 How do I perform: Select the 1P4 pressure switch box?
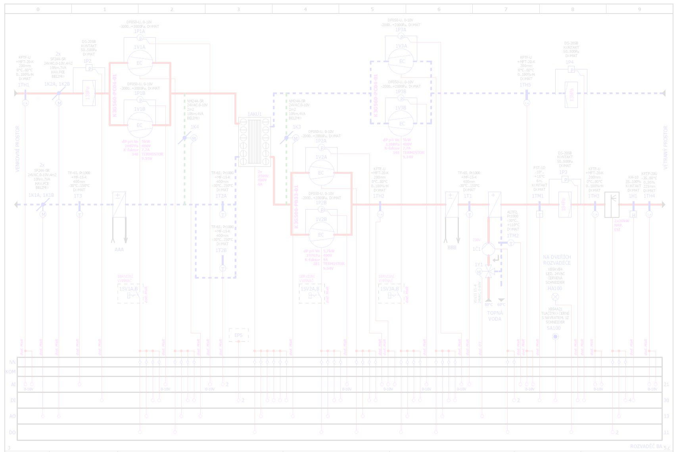(x=571, y=69)
